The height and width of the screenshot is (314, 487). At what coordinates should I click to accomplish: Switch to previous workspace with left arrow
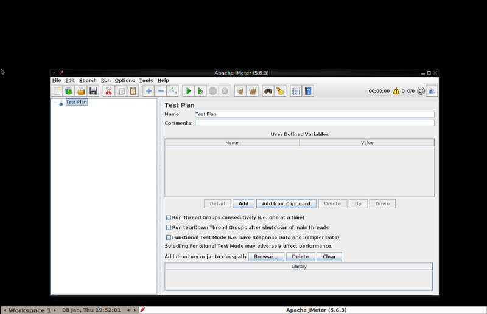pyautogui.click(x=4, y=310)
